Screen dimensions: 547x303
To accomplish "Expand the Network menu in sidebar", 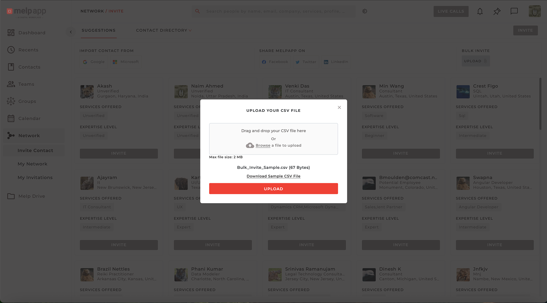I will click(x=29, y=136).
